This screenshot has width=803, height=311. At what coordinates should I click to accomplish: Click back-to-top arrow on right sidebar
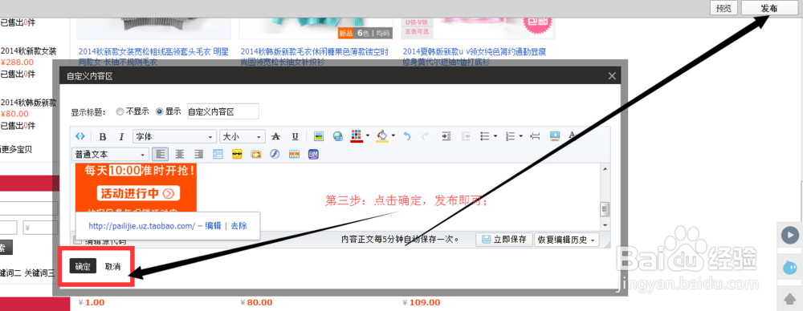tap(790, 298)
